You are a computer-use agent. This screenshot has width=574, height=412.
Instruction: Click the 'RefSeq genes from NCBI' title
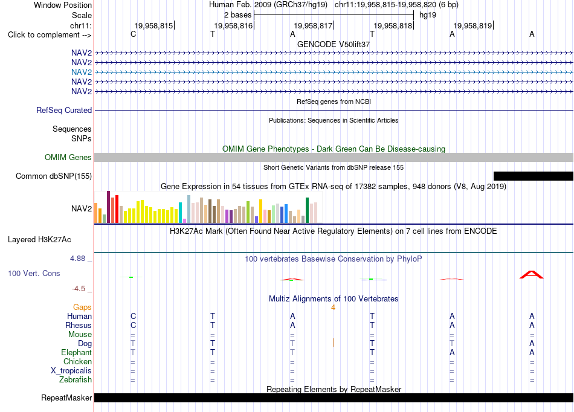coord(334,101)
